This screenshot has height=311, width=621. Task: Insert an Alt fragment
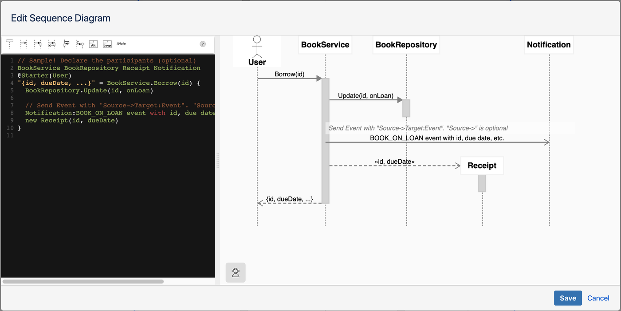click(93, 43)
